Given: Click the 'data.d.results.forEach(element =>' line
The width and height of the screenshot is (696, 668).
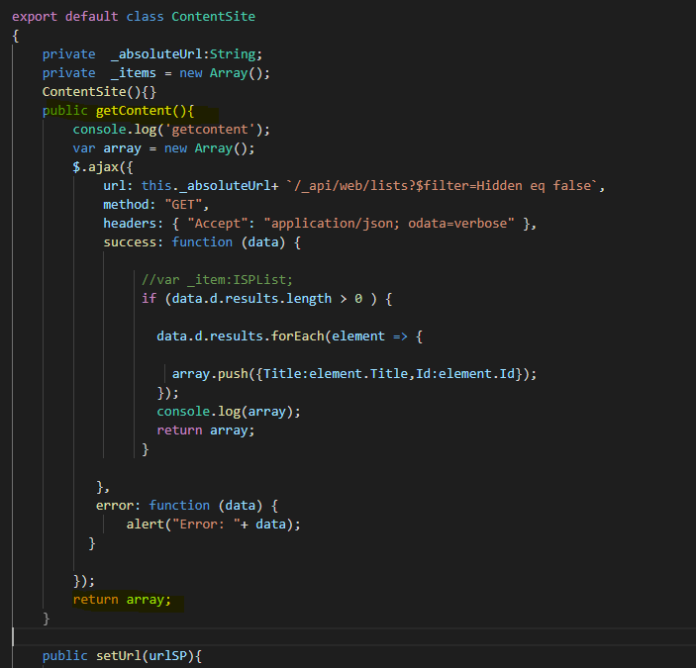Looking at the screenshot, I should point(289,336).
